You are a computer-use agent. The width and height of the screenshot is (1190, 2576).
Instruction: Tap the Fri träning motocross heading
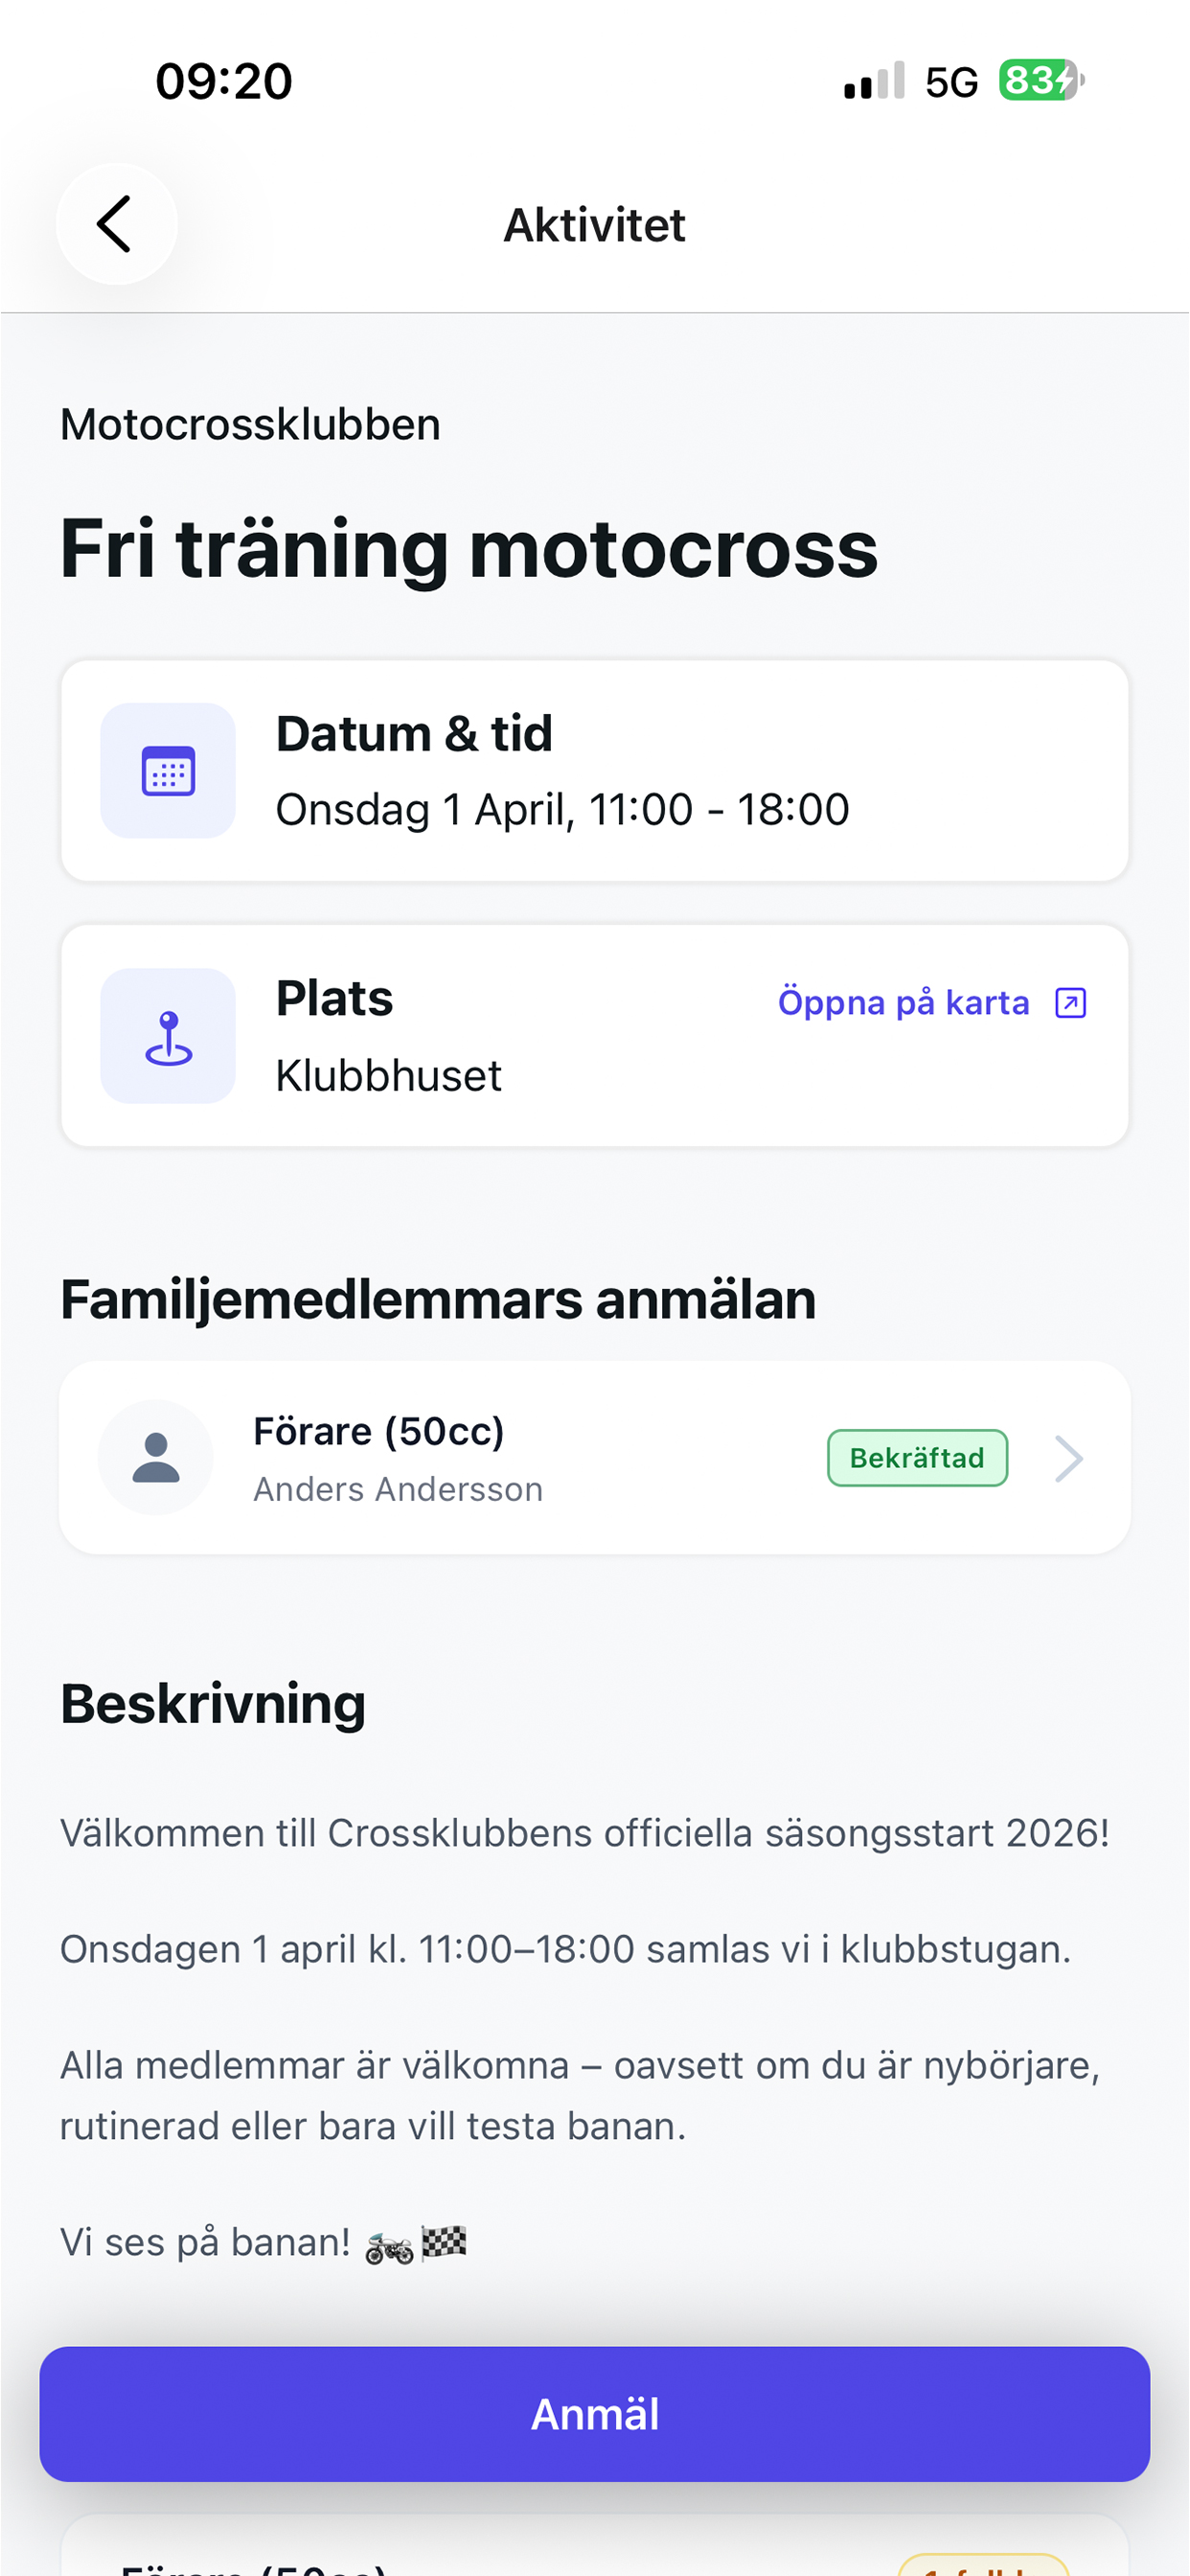click(469, 550)
